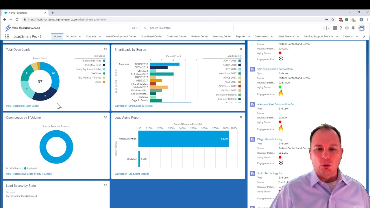Open S&D Construction Corporation record link
This screenshot has width=370, height=208.
[275, 69]
